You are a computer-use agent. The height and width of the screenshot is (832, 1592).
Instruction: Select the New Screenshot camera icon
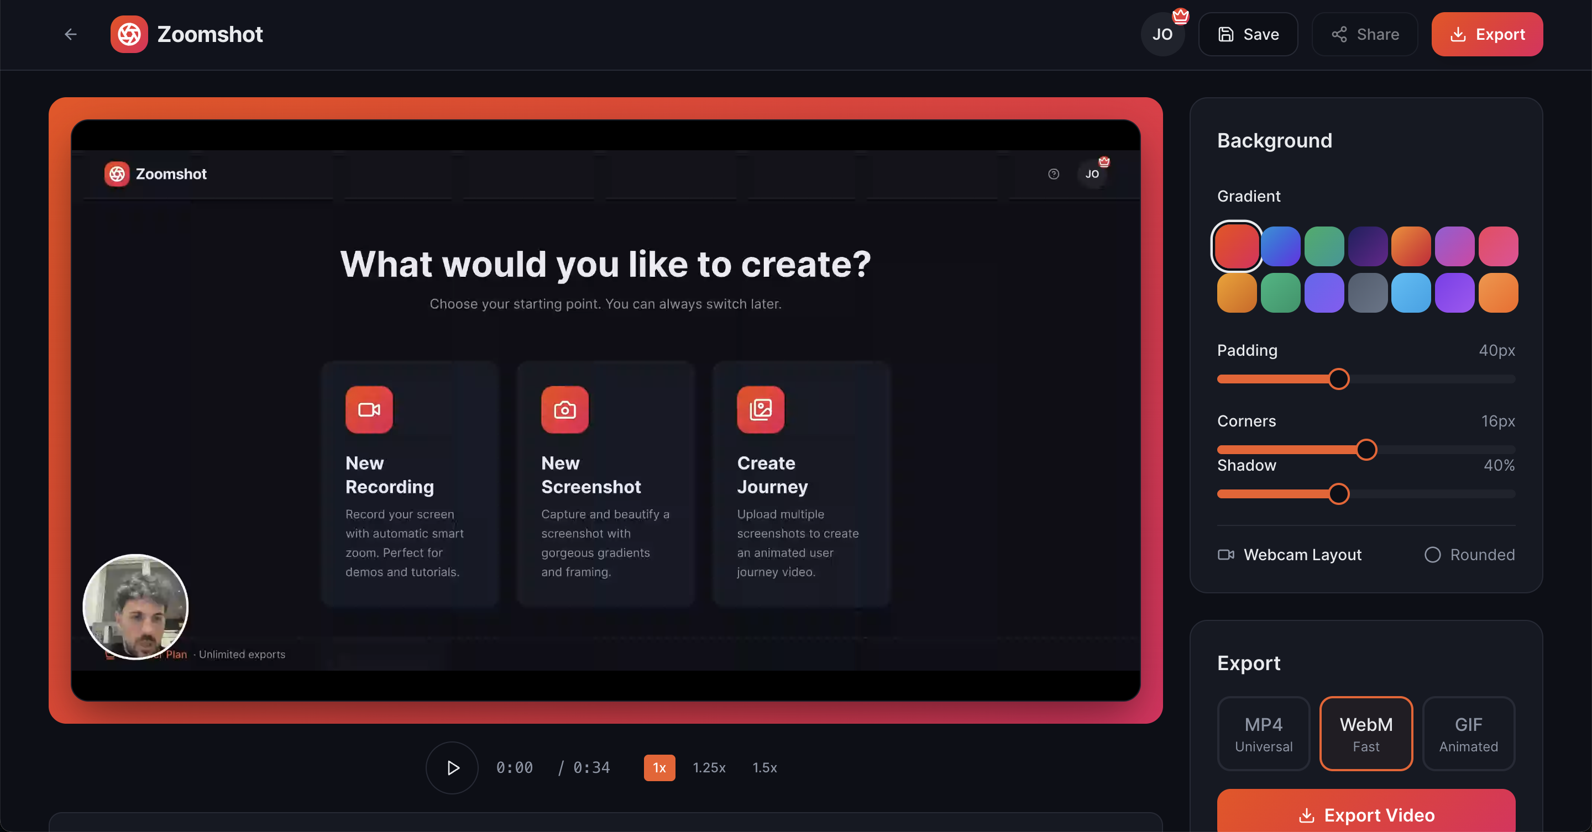point(565,409)
